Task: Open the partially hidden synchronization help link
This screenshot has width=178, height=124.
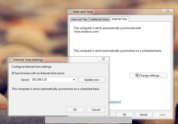Action: [115, 102]
